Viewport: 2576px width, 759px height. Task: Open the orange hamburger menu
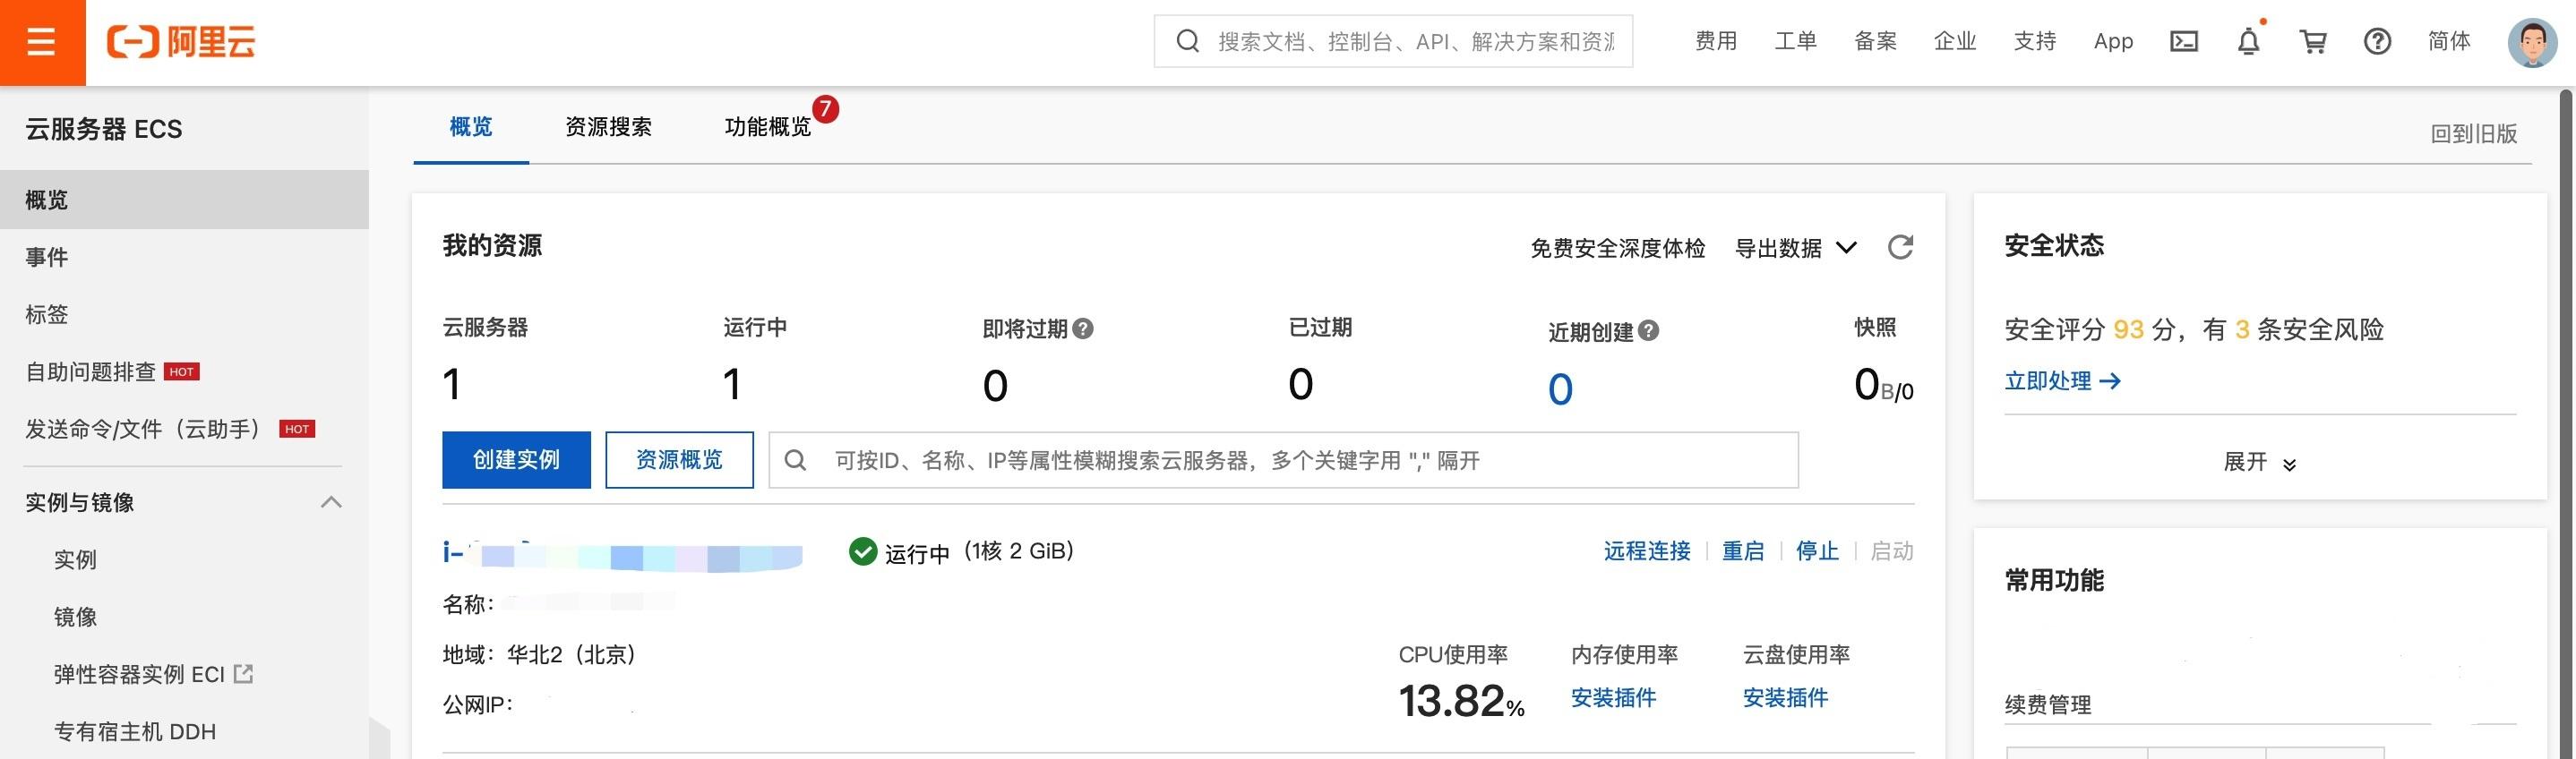click(x=42, y=42)
